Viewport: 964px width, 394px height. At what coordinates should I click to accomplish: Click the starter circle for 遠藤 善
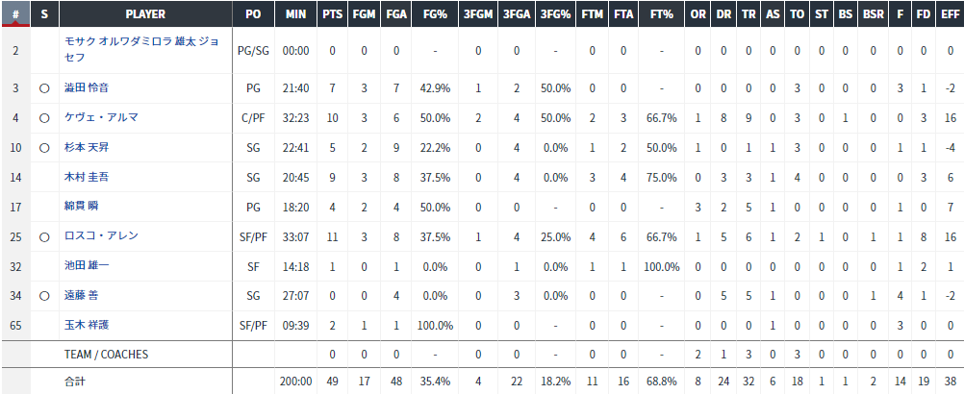44,296
